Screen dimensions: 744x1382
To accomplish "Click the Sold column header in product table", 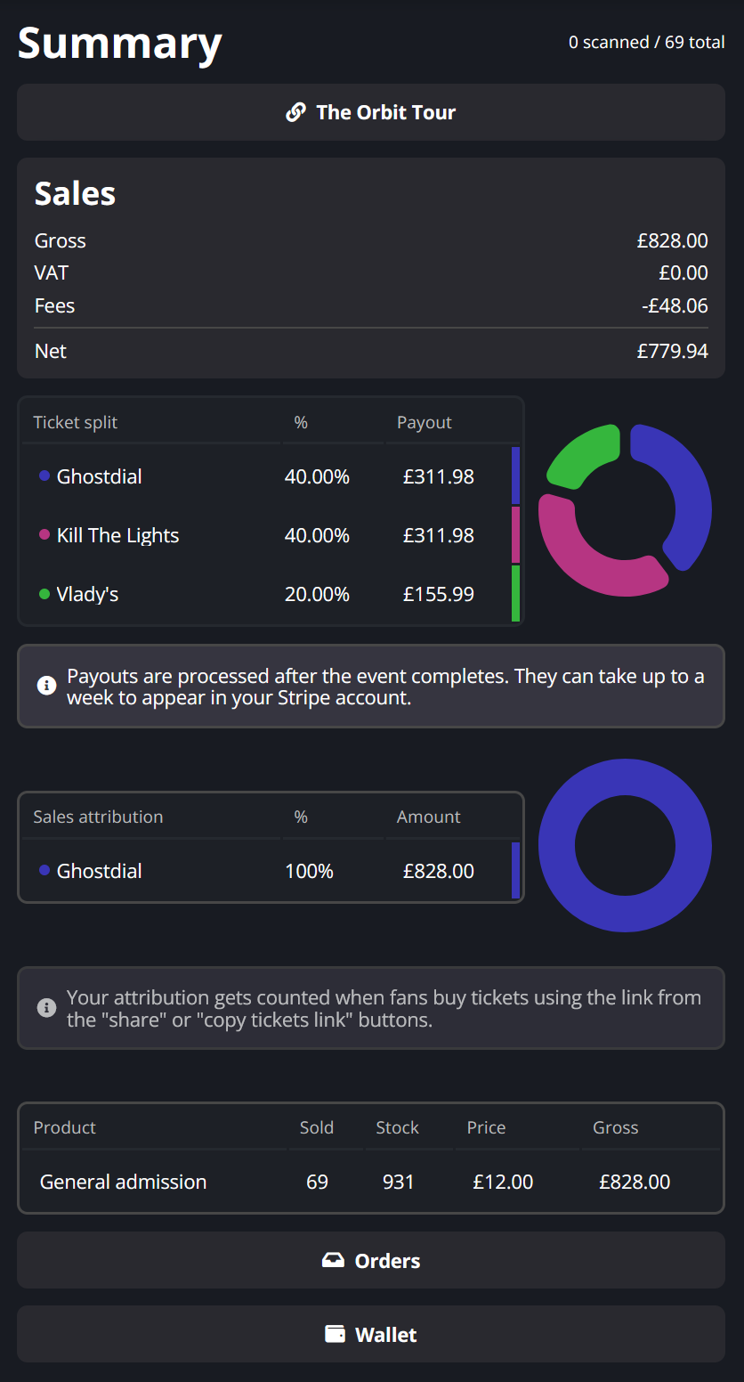I will point(317,1127).
